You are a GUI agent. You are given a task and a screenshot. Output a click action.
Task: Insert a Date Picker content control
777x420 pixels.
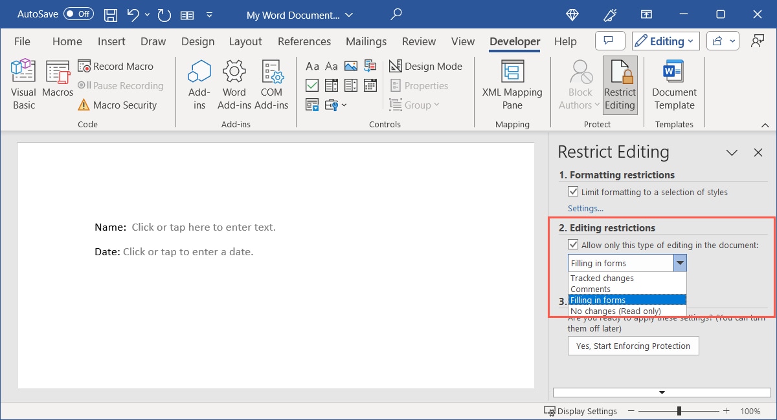tap(370, 85)
